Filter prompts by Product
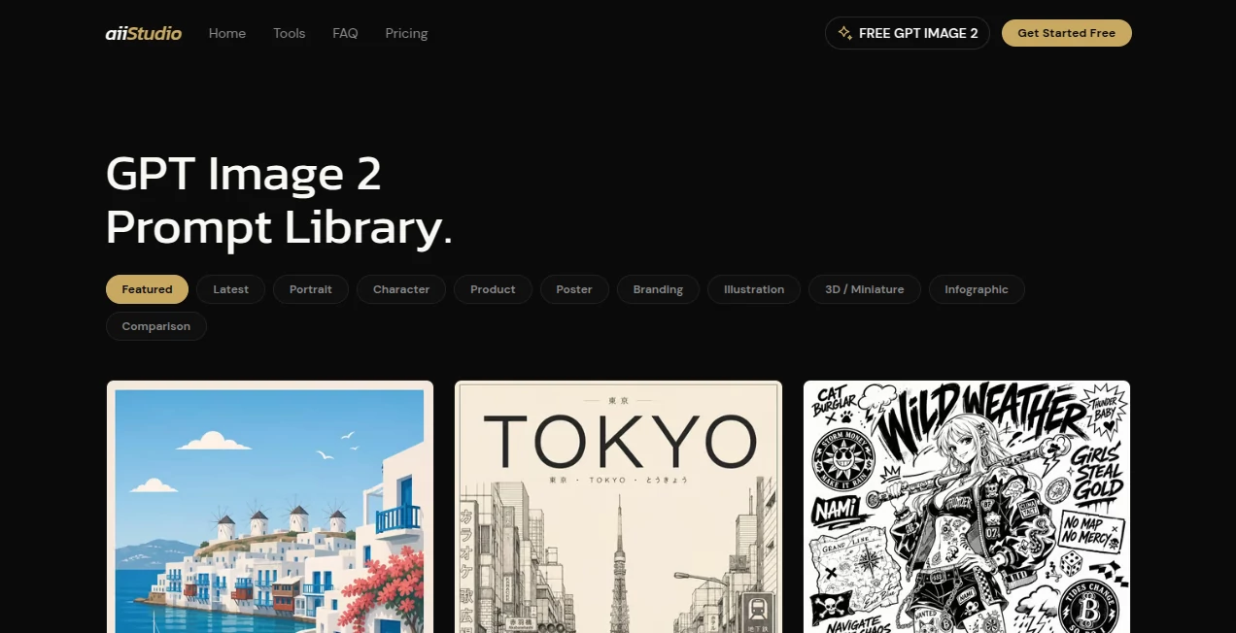The width and height of the screenshot is (1236, 633). pyautogui.click(x=493, y=289)
